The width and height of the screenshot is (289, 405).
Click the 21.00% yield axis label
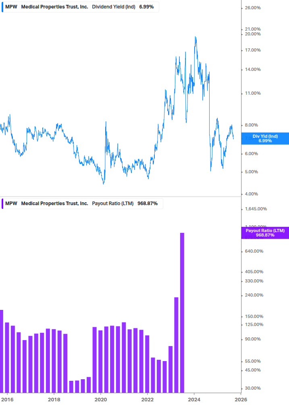[x=253, y=29]
